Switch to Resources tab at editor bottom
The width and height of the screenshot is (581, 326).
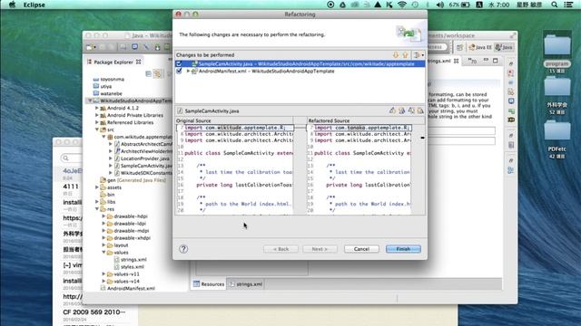pyautogui.click(x=209, y=283)
